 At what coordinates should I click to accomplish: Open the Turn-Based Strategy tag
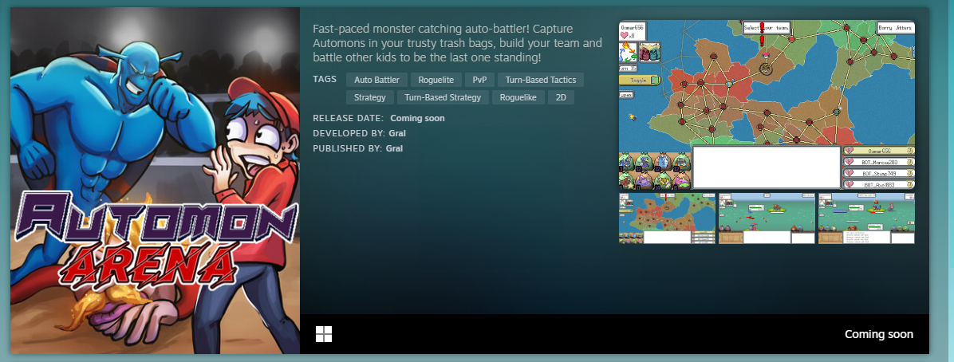(443, 97)
